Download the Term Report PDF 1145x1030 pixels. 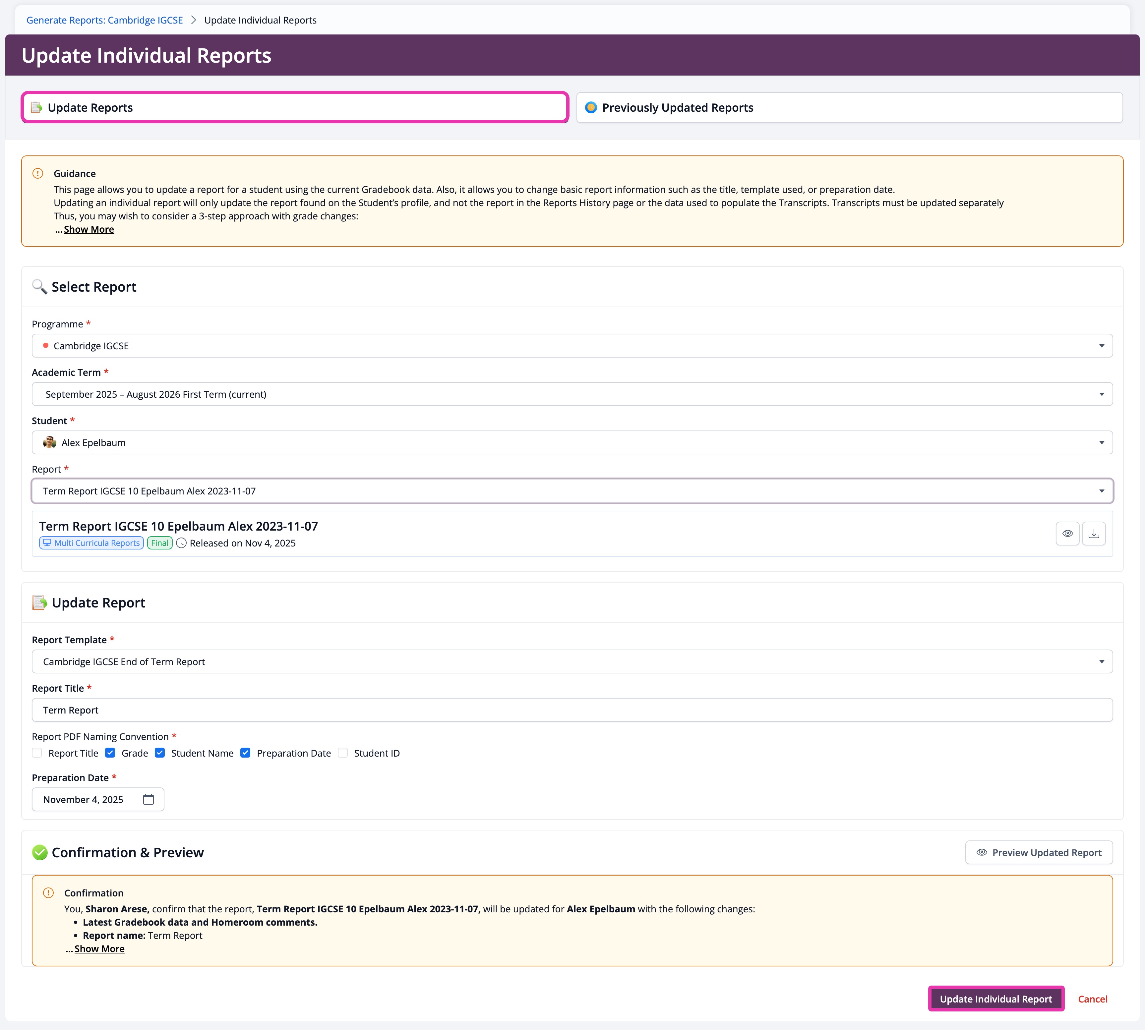(1094, 533)
